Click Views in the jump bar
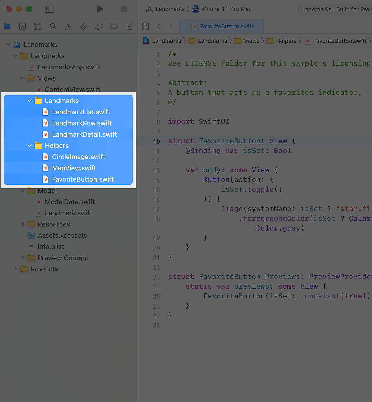This screenshot has width=372, height=402. point(247,41)
